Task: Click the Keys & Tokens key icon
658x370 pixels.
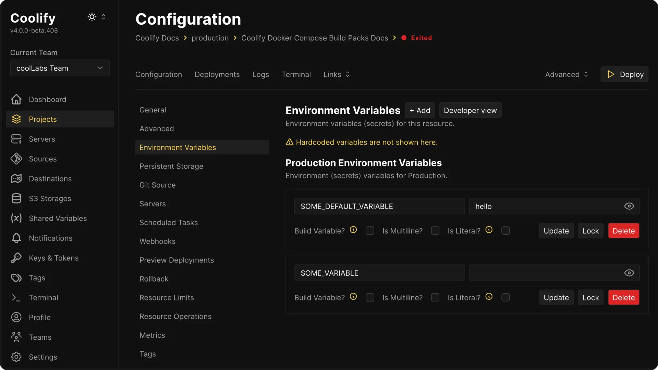Action: [x=16, y=258]
